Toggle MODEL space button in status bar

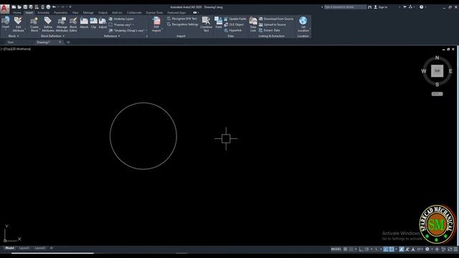(336, 249)
